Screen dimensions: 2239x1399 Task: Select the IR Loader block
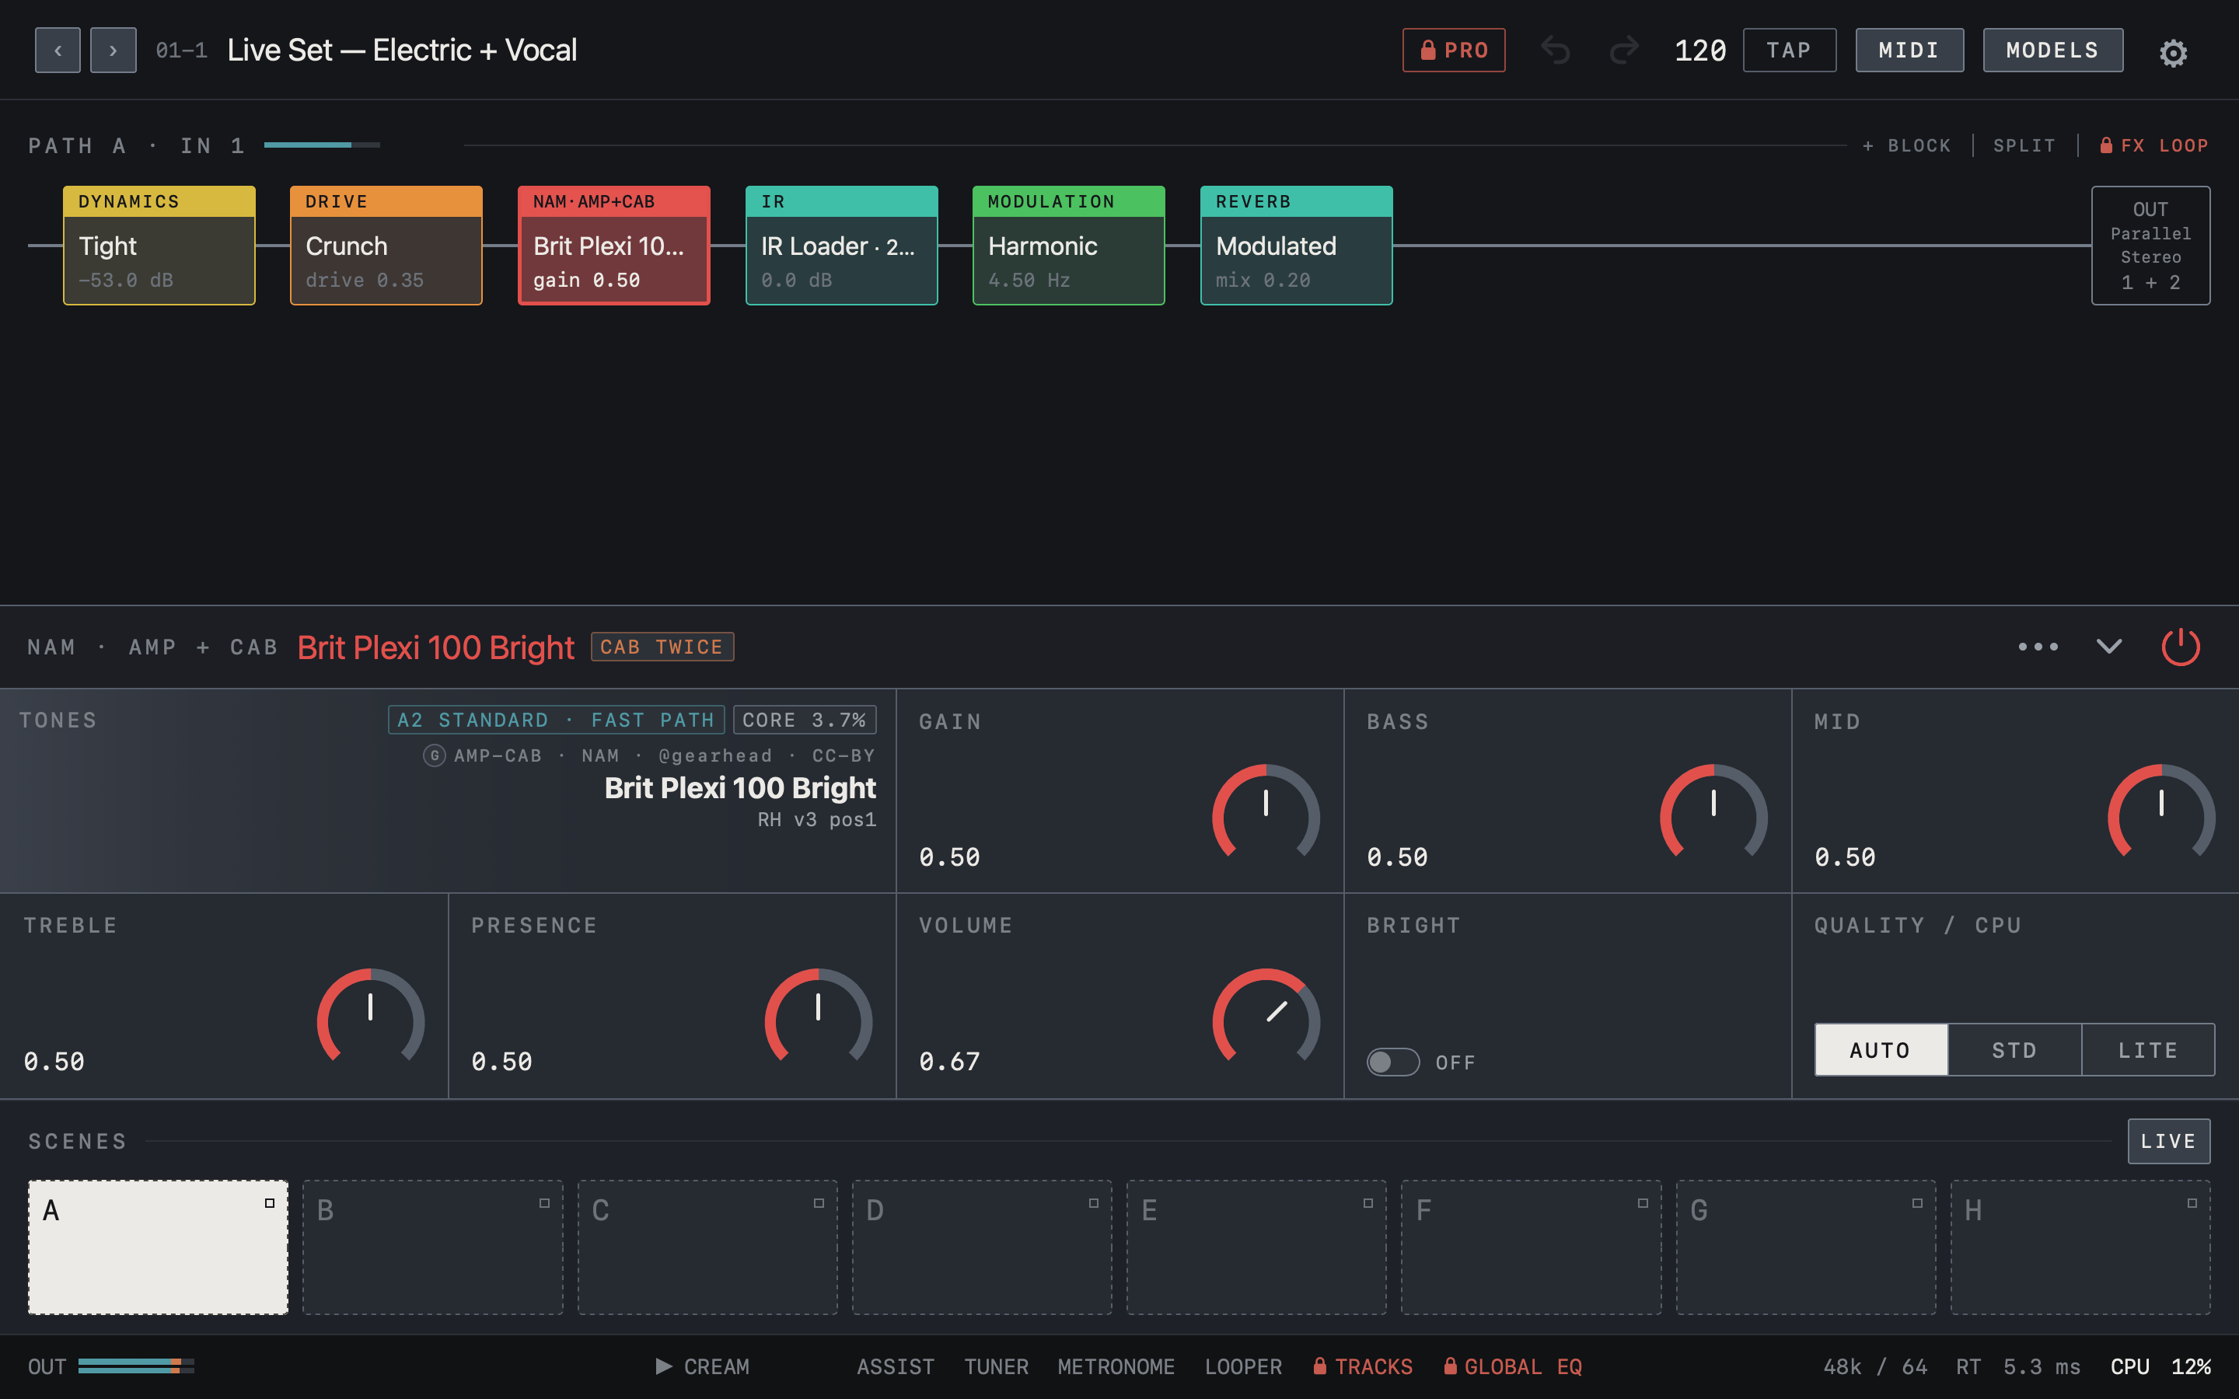841,245
